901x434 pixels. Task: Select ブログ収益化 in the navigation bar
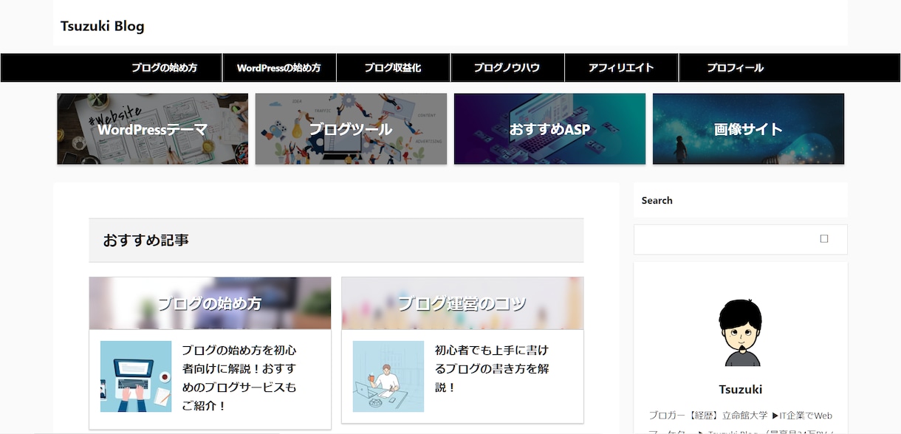click(x=393, y=68)
